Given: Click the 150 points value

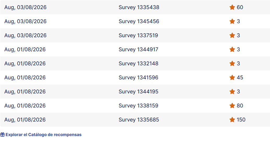Looking at the screenshot, I should point(241,120).
